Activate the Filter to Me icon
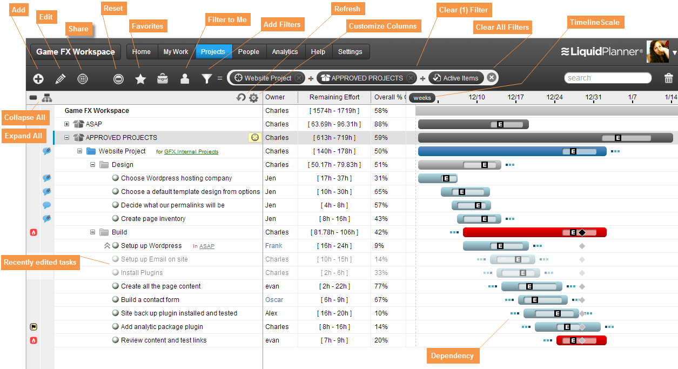 pos(184,78)
